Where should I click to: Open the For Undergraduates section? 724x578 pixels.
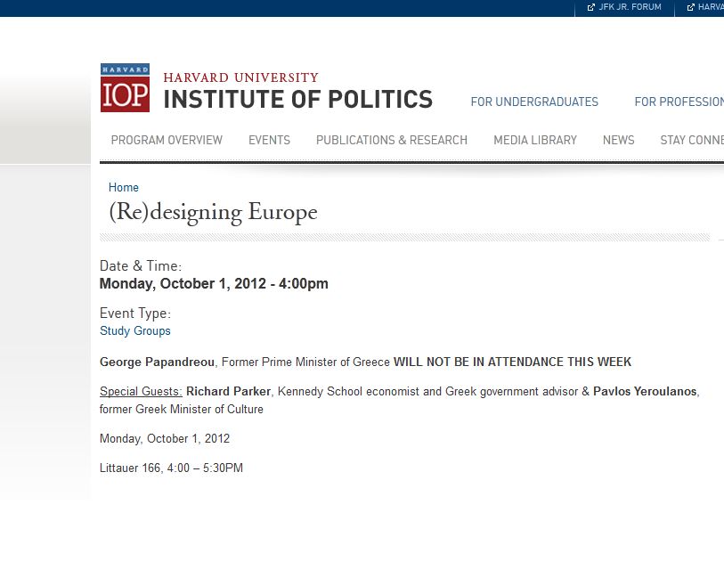pos(534,102)
